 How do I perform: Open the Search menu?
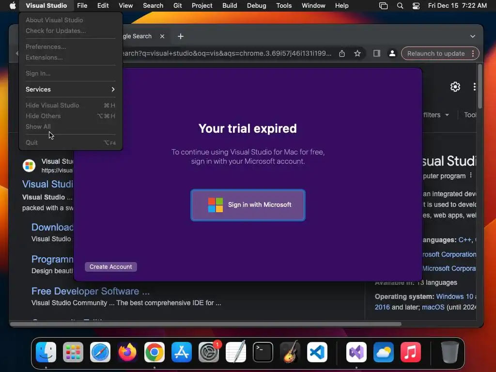pos(153,5)
